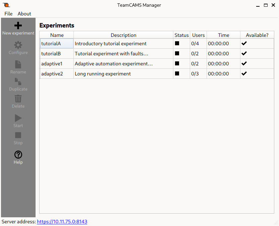Viewport: 279px width, 226px height.
Task: Click the Rename document icon
Action: pos(18,64)
